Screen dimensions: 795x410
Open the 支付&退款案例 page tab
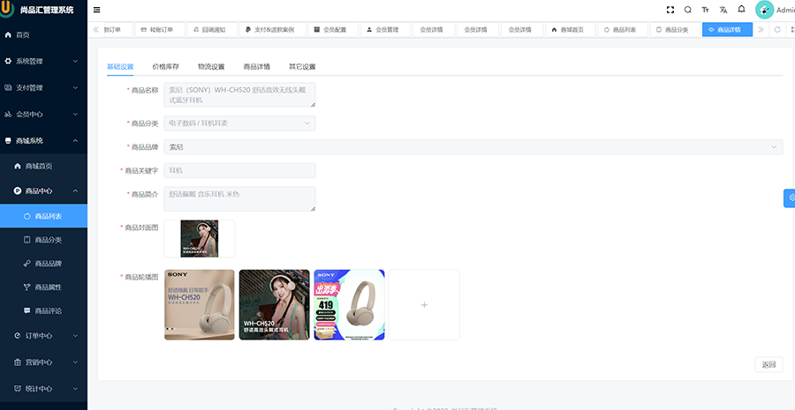point(272,30)
